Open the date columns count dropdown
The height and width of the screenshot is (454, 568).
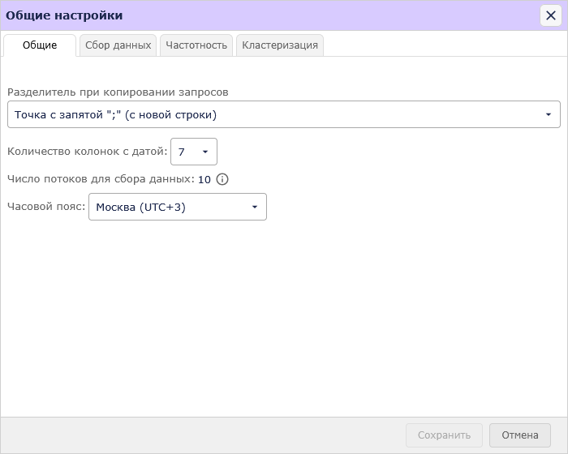click(x=194, y=152)
